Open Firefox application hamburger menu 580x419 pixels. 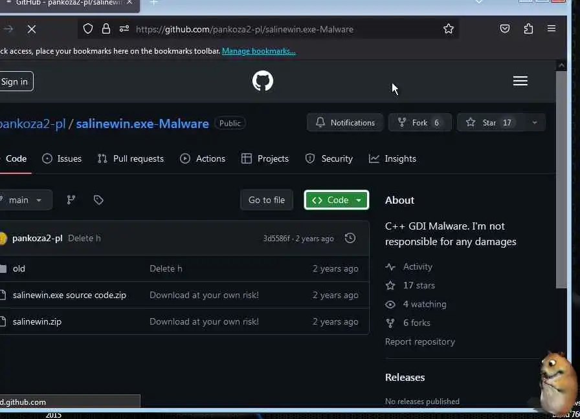coord(552,28)
